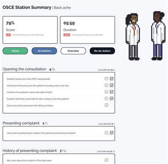Click the 05:59 Duration card
The width and height of the screenshot is (168, 164).
pyautogui.click(x=88, y=30)
